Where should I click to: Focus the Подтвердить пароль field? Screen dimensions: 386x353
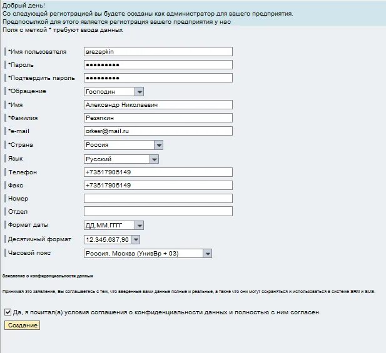tap(158, 78)
